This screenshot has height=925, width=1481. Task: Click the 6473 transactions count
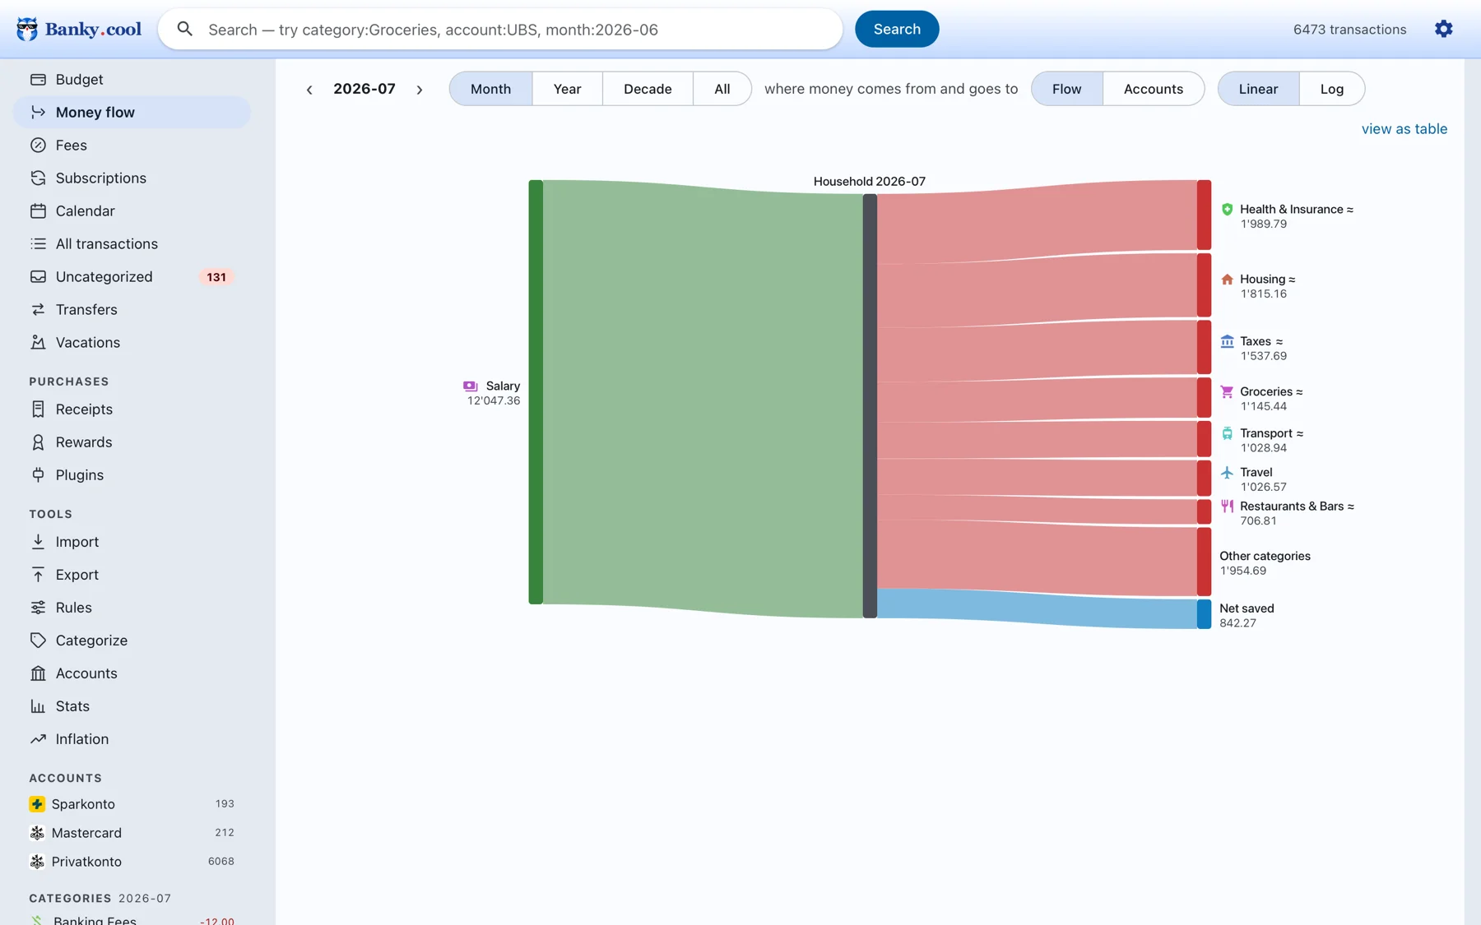click(1349, 29)
